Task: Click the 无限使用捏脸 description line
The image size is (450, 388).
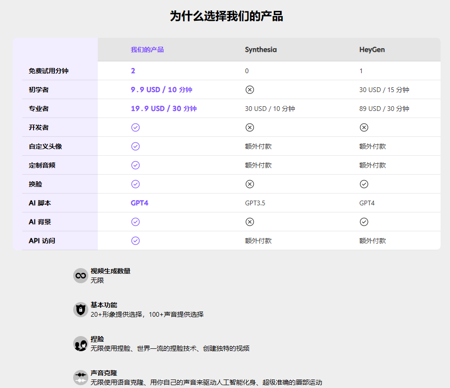Action: (170, 348)
